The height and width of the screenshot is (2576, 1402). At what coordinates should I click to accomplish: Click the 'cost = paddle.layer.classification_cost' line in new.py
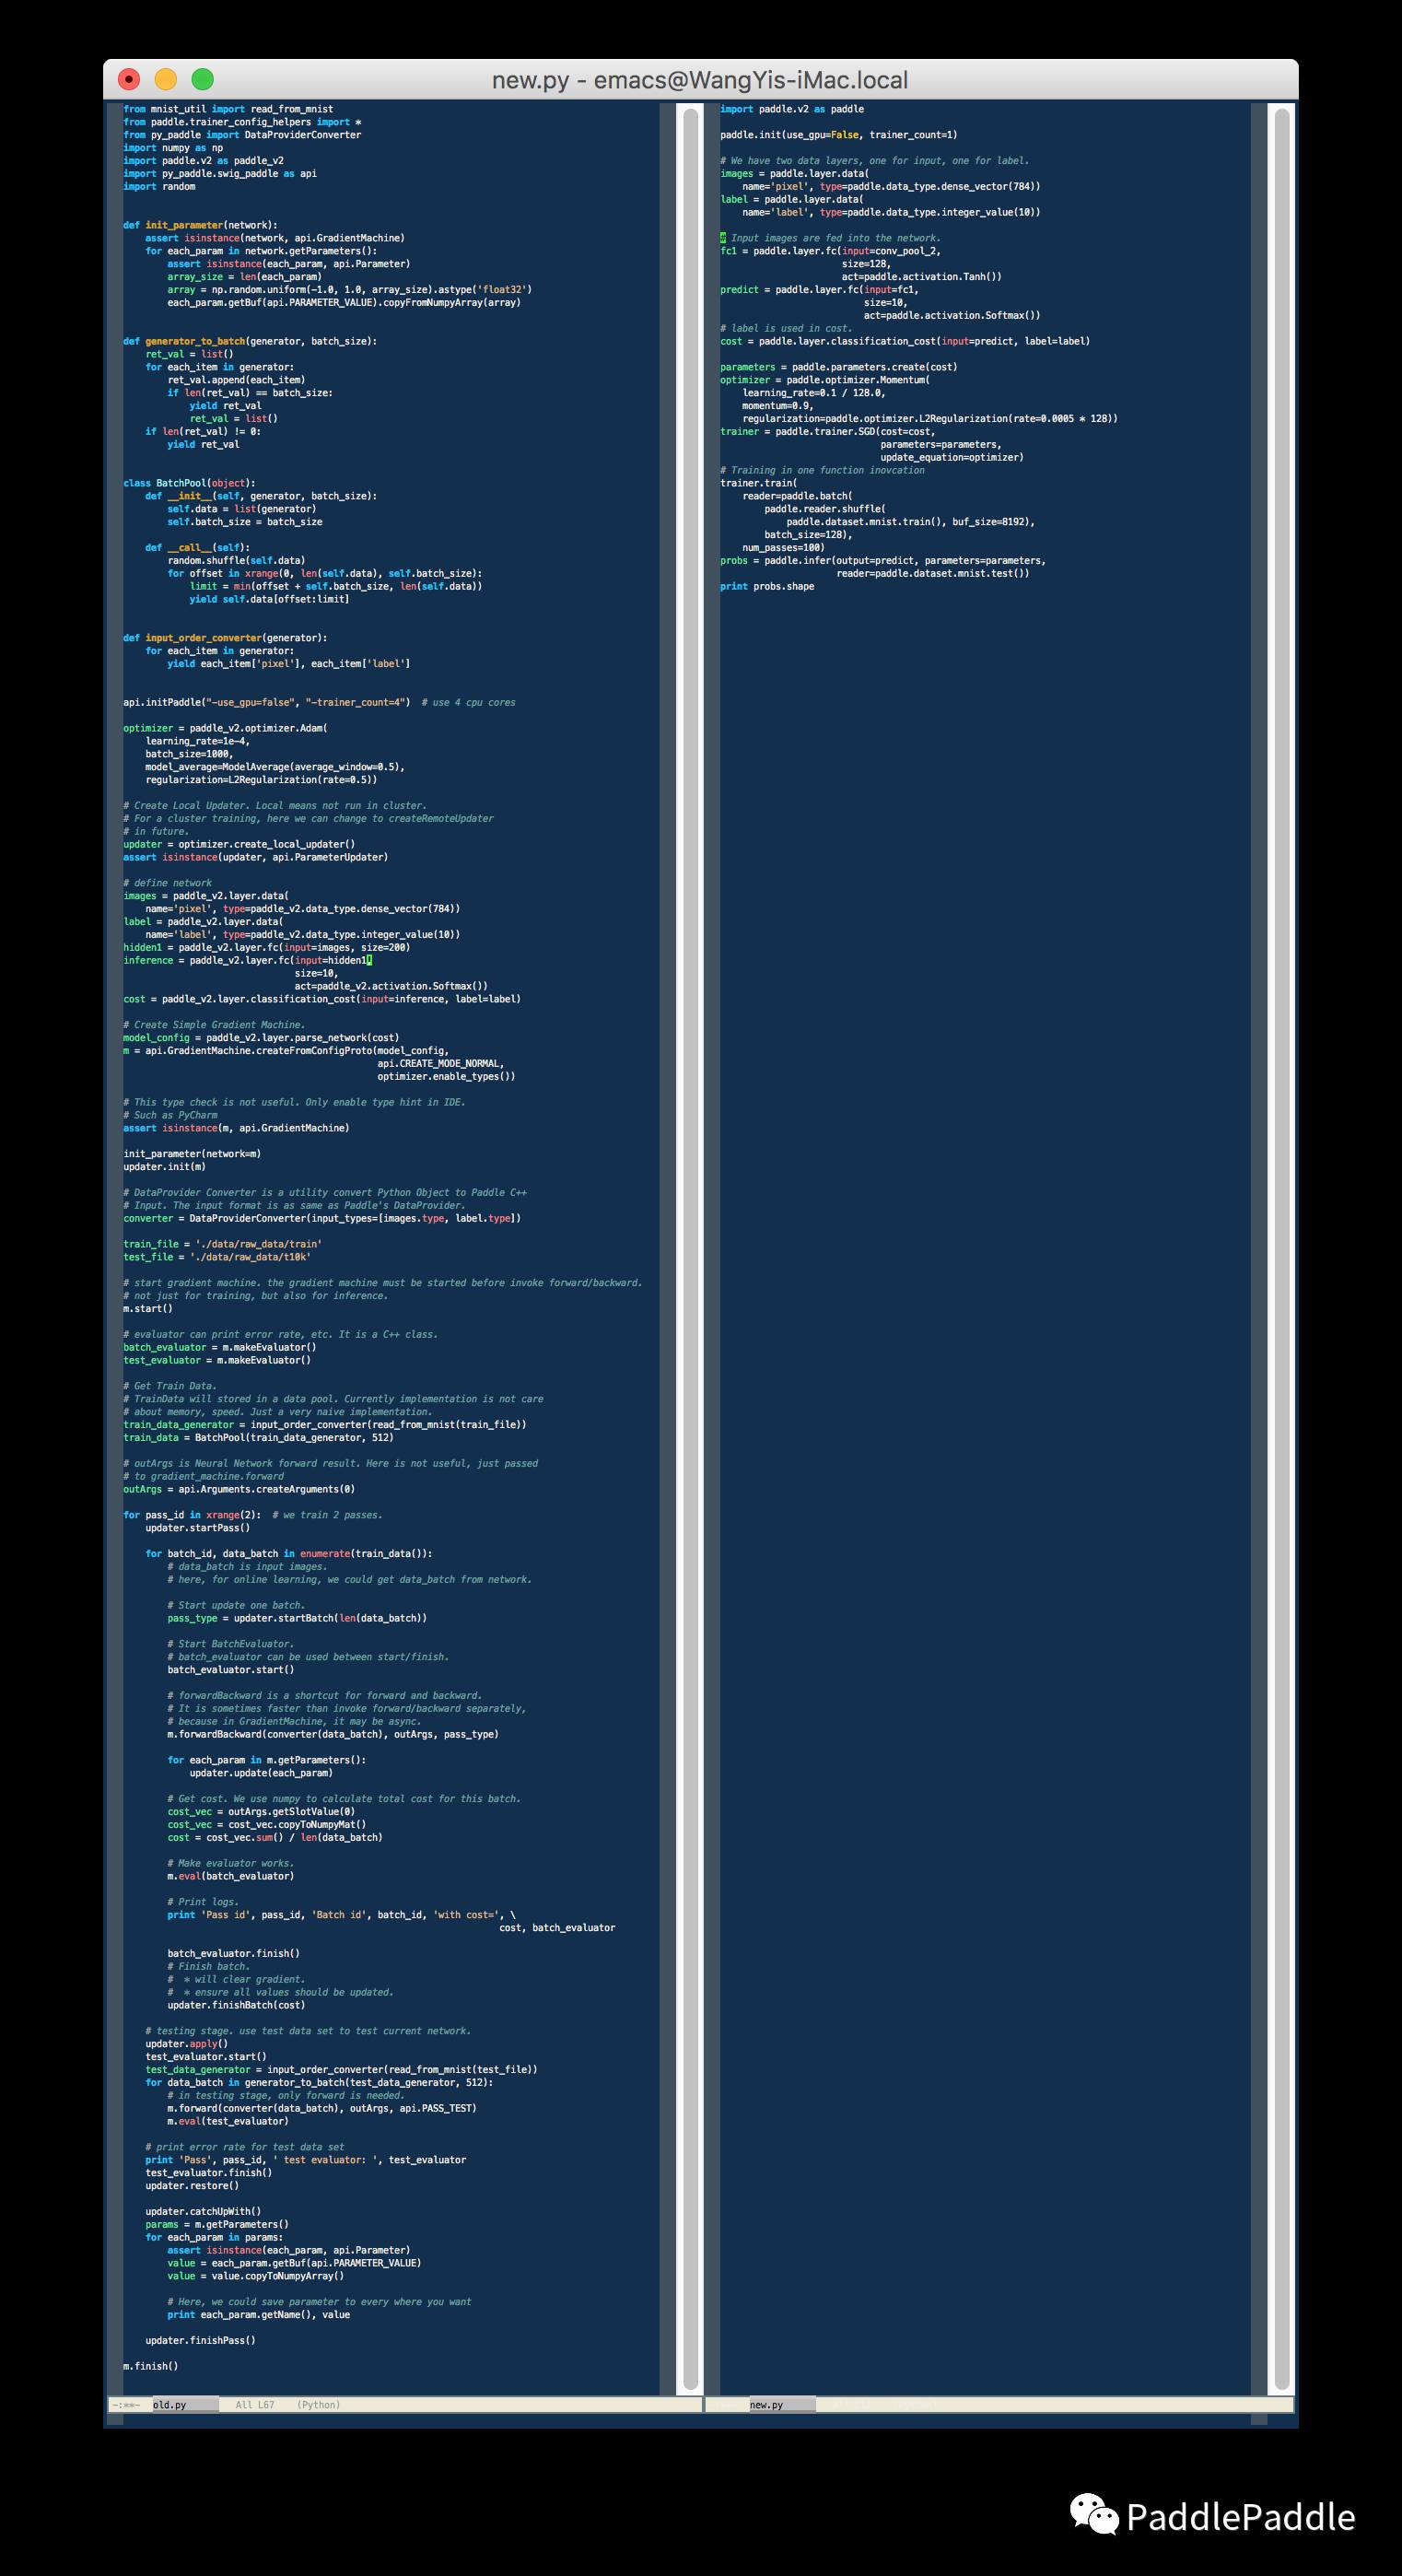tap(905, 341)
